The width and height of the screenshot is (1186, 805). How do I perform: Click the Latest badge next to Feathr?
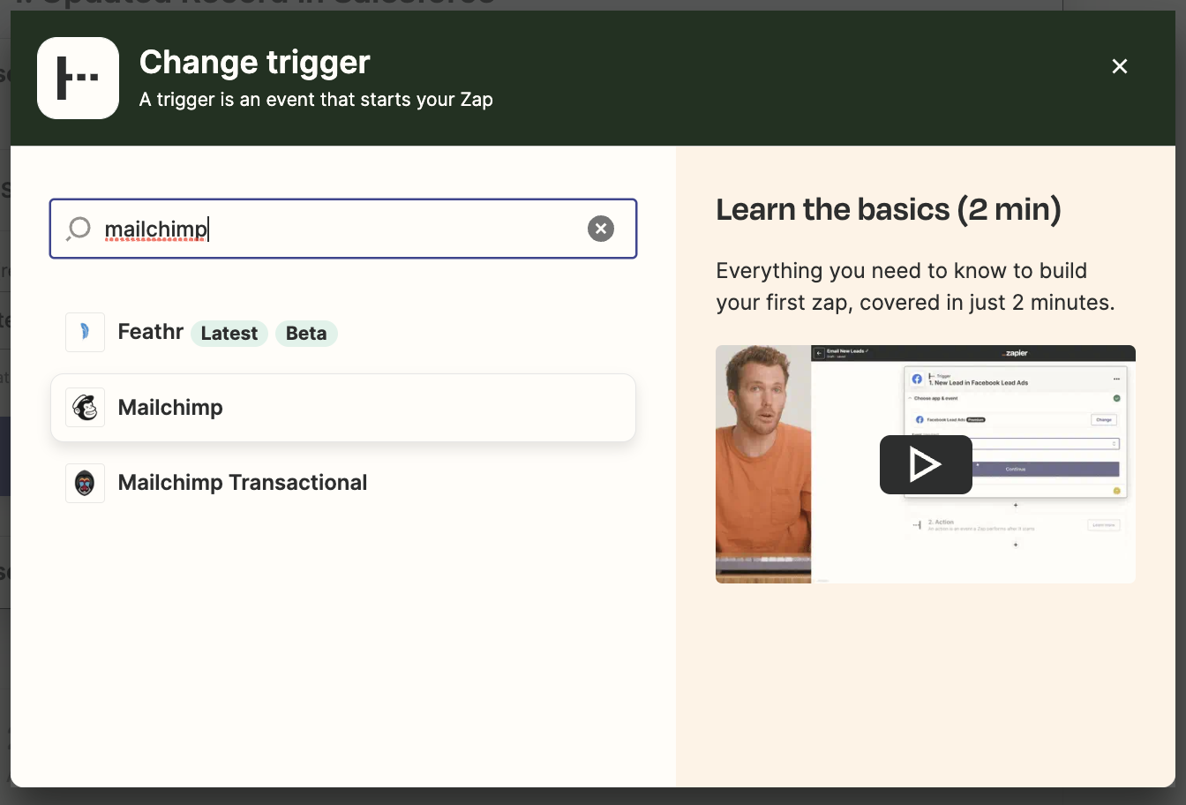[229, 334]
